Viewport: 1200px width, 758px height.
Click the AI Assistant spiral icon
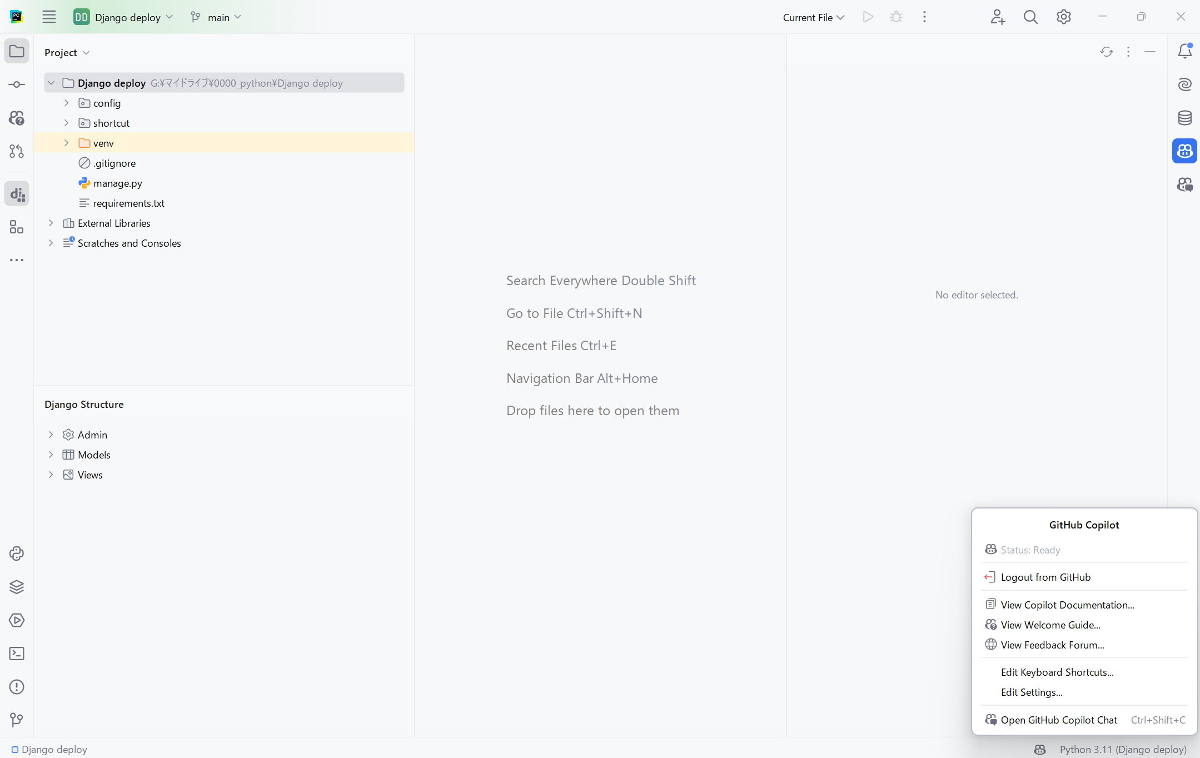1184,84
